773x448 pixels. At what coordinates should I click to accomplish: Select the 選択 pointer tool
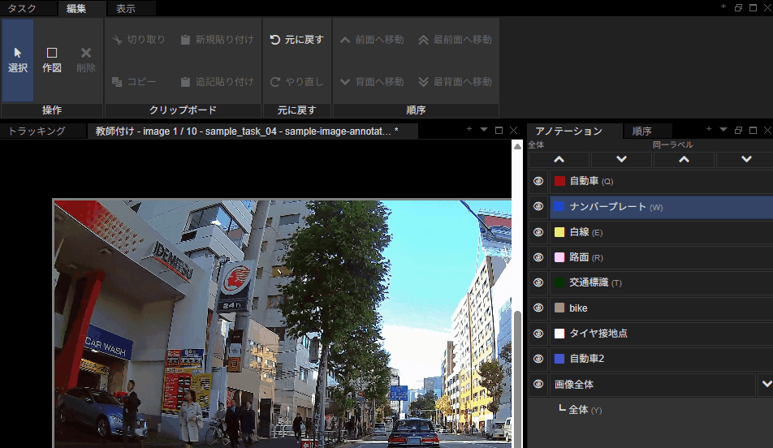click(18, 60)
